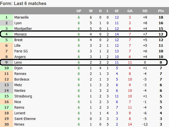Image resolution: width=169 pixels, height=127 pixels.
Task: Click the Nimes team name
Action: [19, 124]
